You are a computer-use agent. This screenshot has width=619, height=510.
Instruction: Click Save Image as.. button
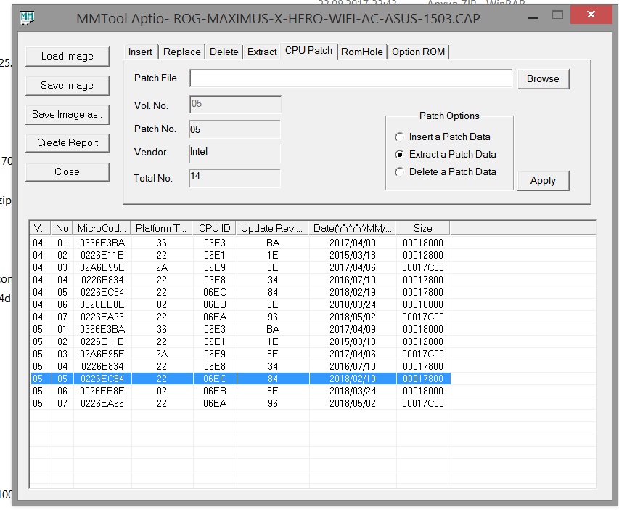point(67,115)
